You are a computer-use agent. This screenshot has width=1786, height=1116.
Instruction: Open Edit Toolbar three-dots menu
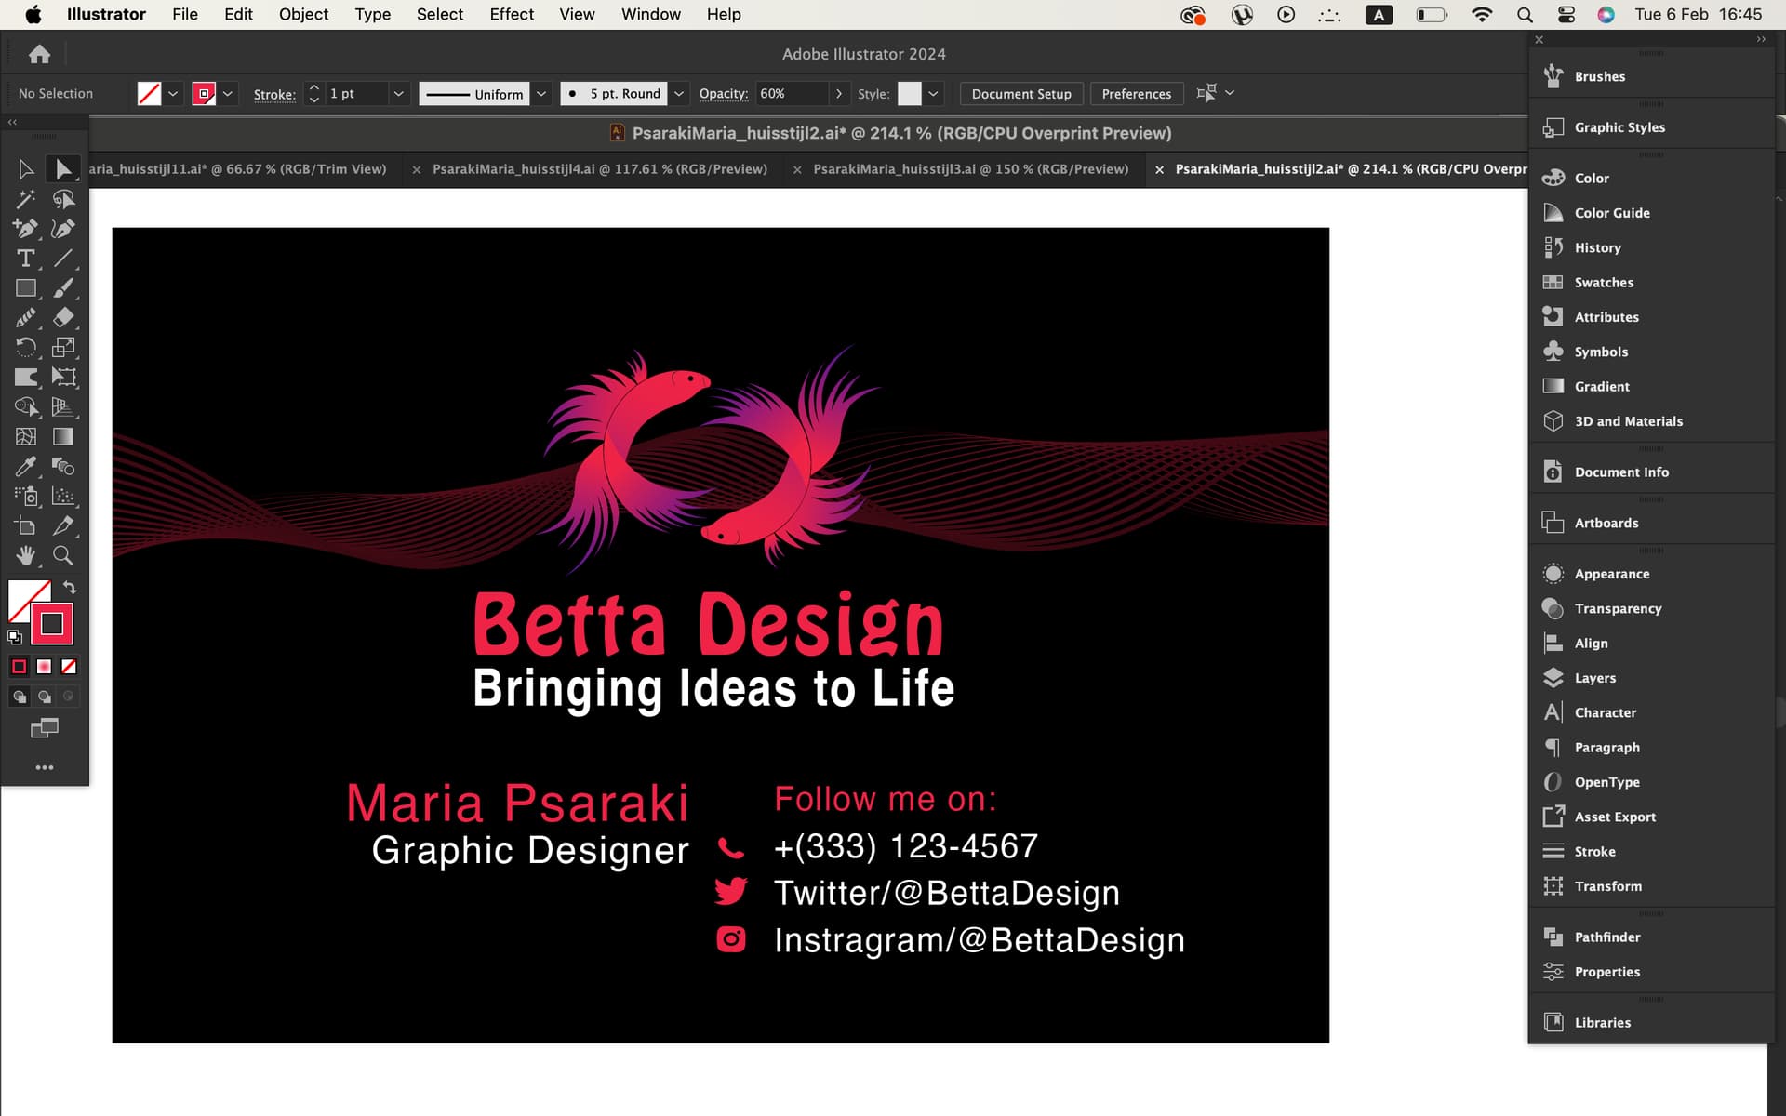tap(44, 767)
